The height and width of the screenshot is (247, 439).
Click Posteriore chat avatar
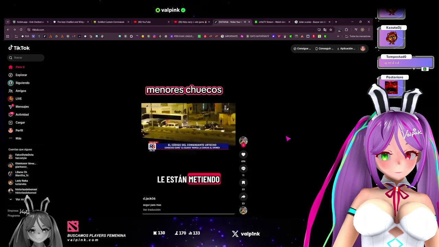pyautogui.click(x=391, y=87)
